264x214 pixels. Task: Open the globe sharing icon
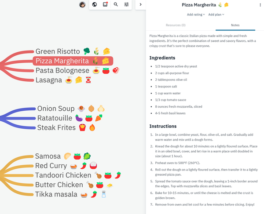click(95, 4)
